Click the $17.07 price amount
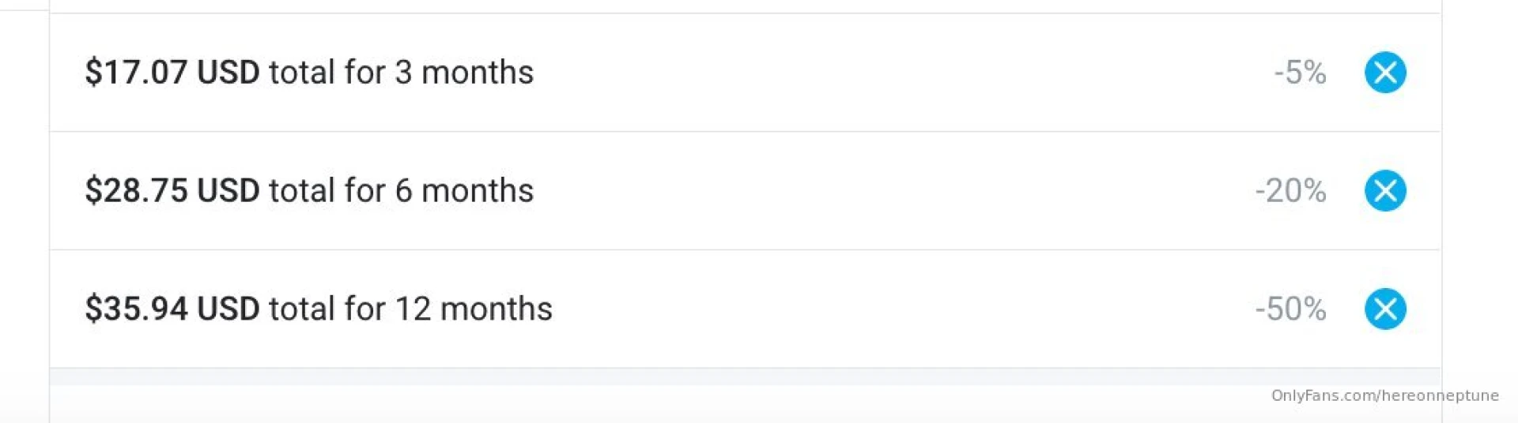The width and height of the screenshot is (1518, 423). pyautogui.click(x=136, y=73)
